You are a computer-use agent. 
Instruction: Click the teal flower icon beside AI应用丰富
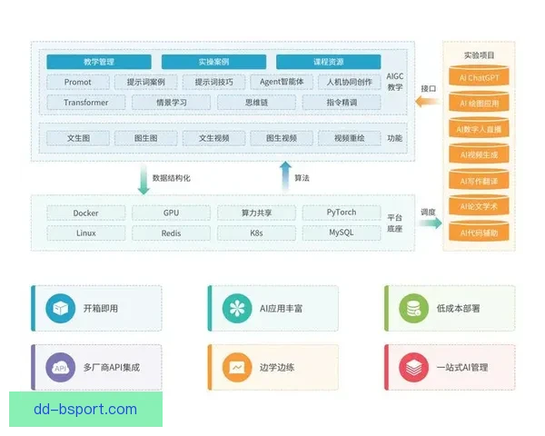[237, 309]
